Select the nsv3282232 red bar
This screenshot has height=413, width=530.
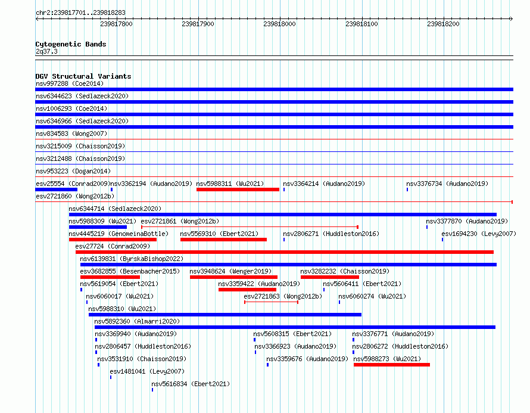tap(330, 277)
